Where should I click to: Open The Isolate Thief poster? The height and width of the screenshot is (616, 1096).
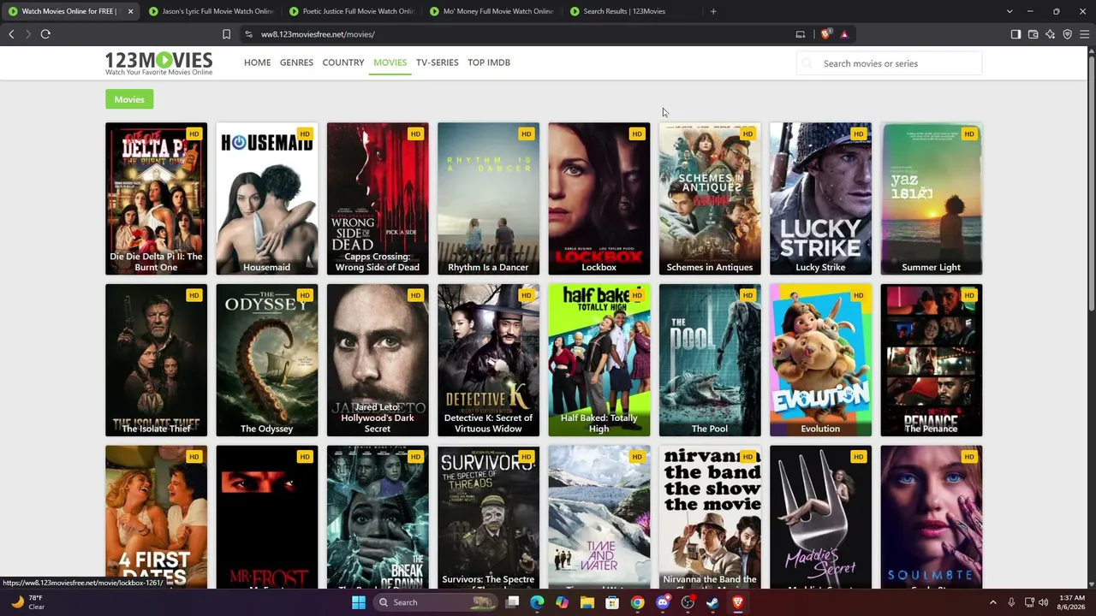tap(156, 360)
